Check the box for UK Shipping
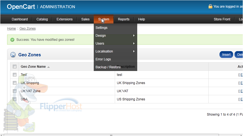Screen dimensions: 243x136 point(14,83)
